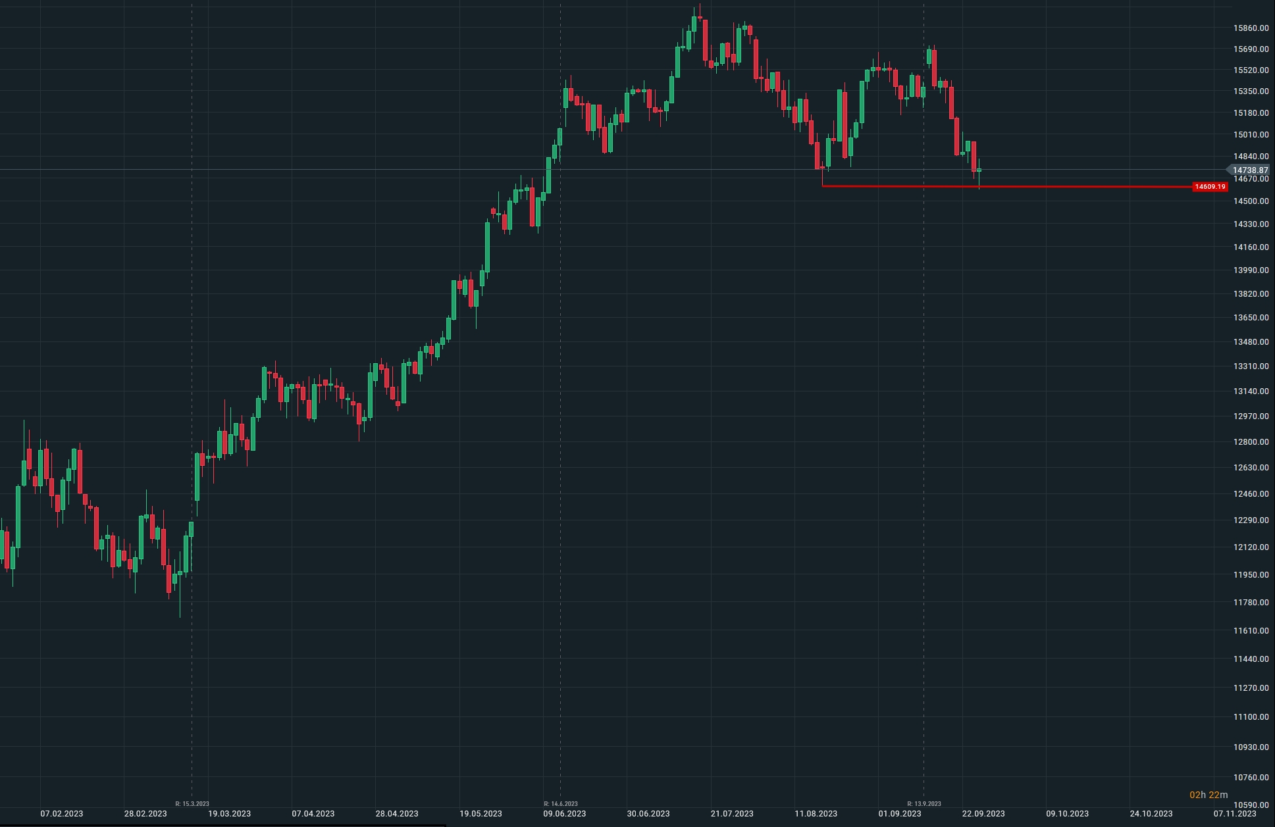Click the 09.06.2023 date axis label
1275x827 pixels.
tap(564, 814)
